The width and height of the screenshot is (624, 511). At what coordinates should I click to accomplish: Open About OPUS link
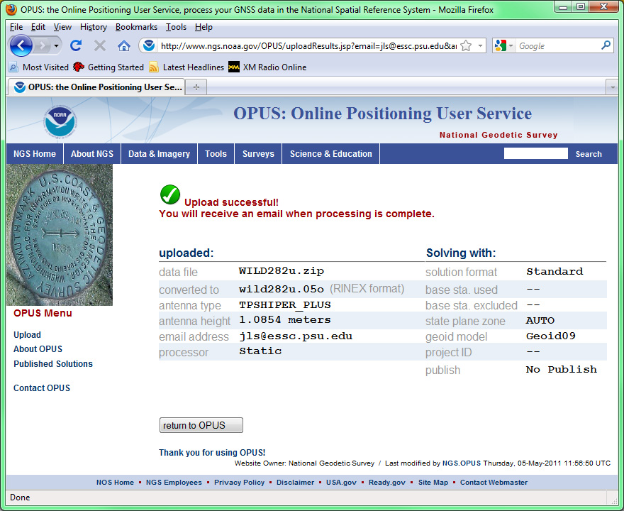[38, 349]
